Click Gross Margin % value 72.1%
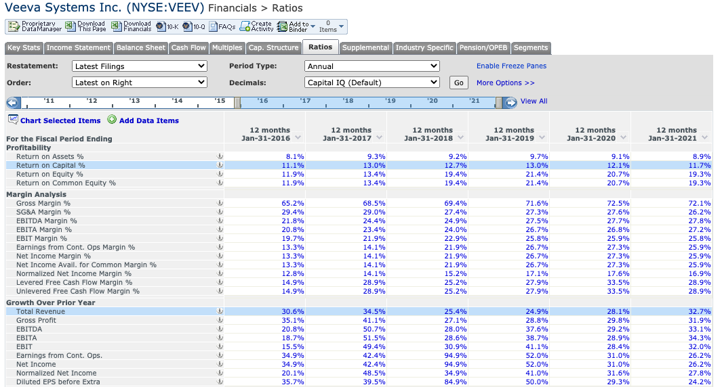Image resolution: width=722 pixels, height=387 pixels. [x=700, y=203]
